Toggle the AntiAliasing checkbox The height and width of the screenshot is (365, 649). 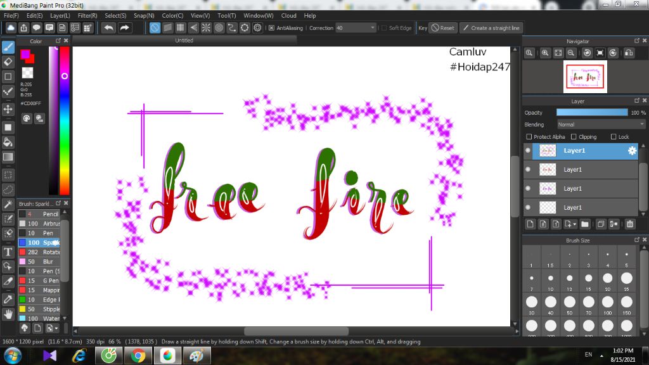pos(271,28)
